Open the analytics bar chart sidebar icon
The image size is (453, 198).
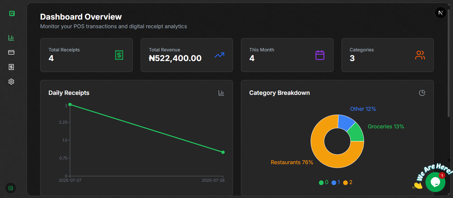click(11, 38)
